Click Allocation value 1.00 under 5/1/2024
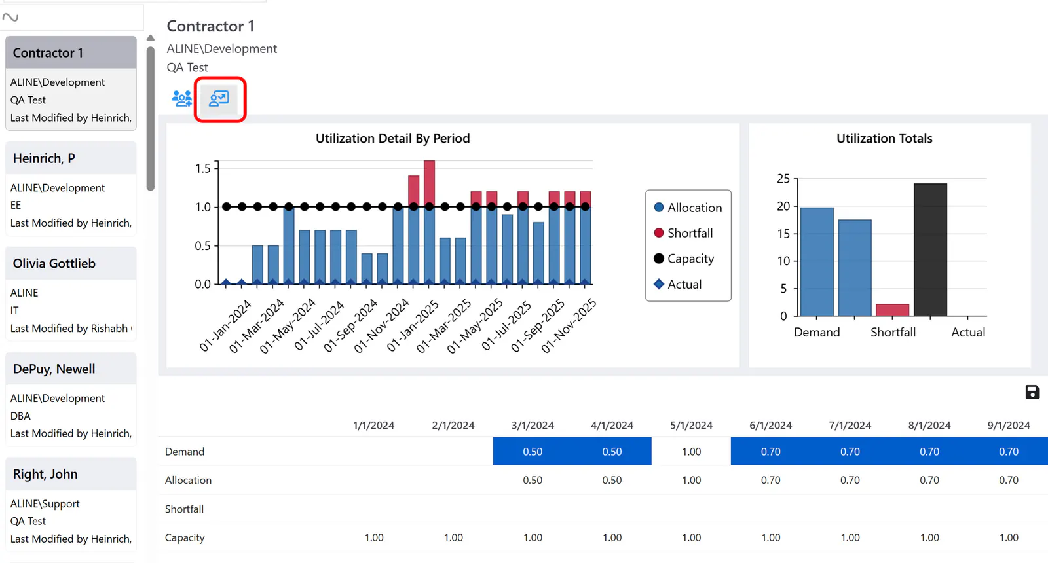Viewport: 1048px width, 563px height. pos(691,480)
